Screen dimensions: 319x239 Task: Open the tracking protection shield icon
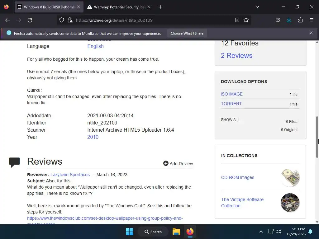tap(62, 20)
